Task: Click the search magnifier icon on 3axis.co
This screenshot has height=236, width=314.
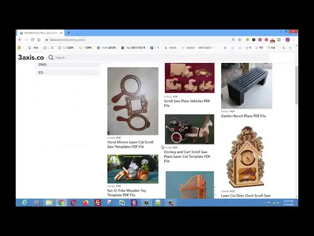Action: coord(51,58)
